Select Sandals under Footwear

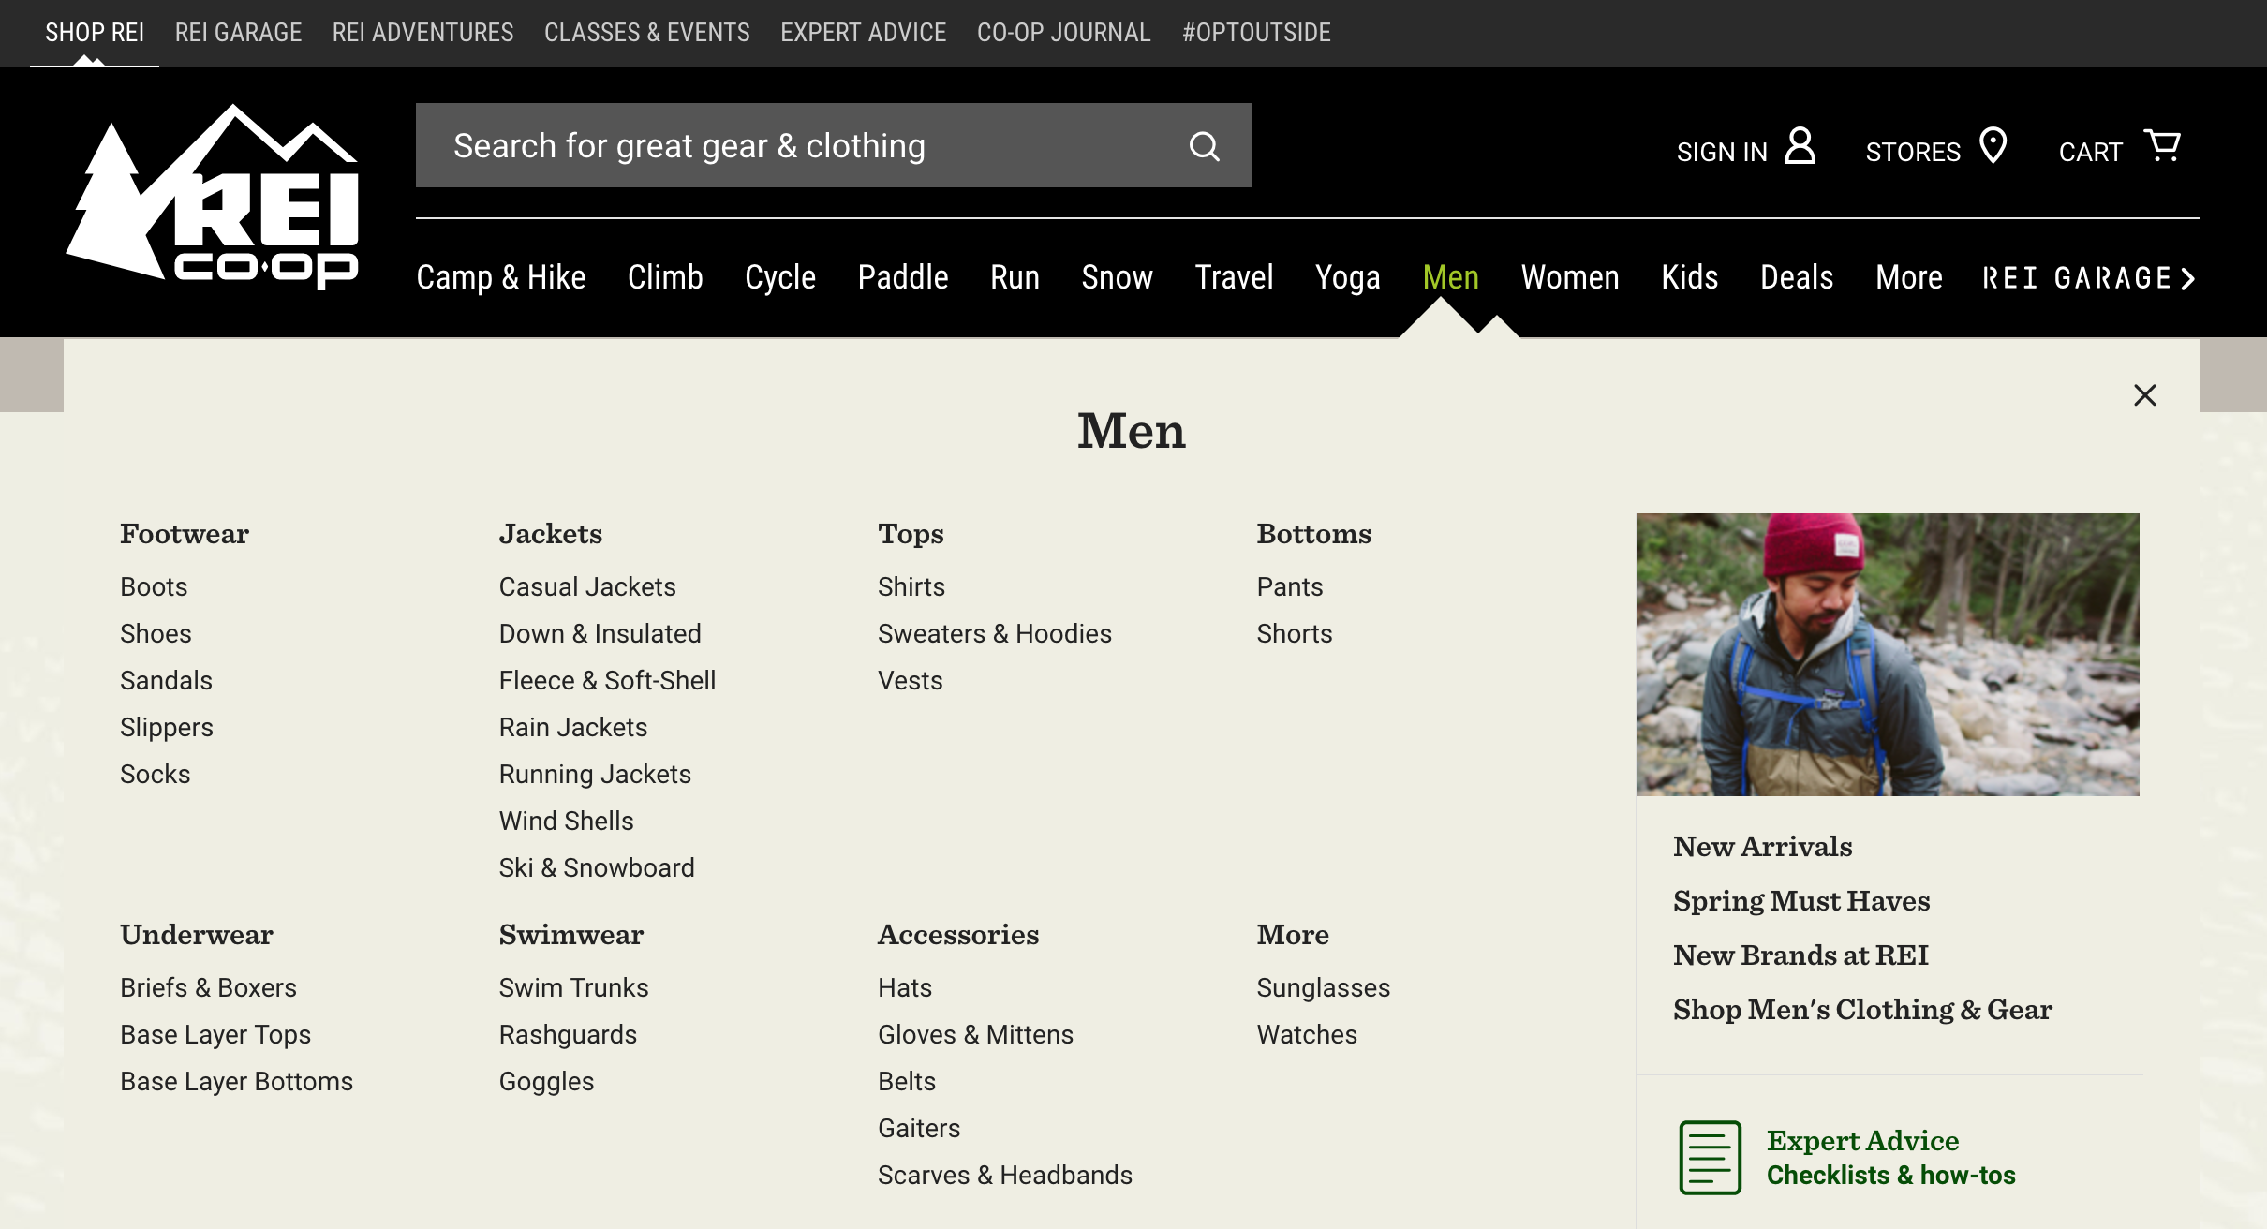(x=166, y=681)
